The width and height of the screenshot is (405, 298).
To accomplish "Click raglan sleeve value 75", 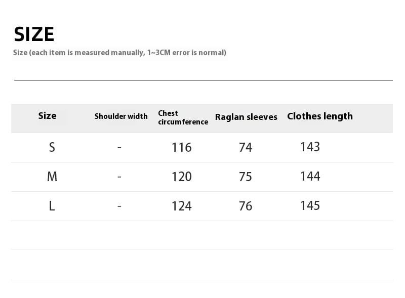I will (x=246, y=177).
